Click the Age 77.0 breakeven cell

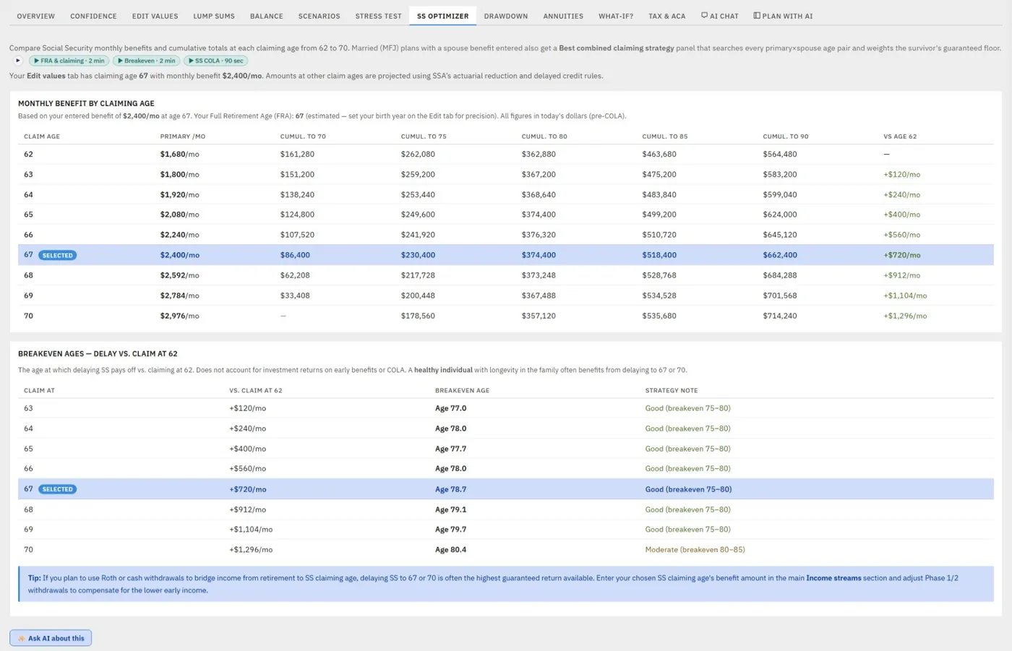coord(450,408)
